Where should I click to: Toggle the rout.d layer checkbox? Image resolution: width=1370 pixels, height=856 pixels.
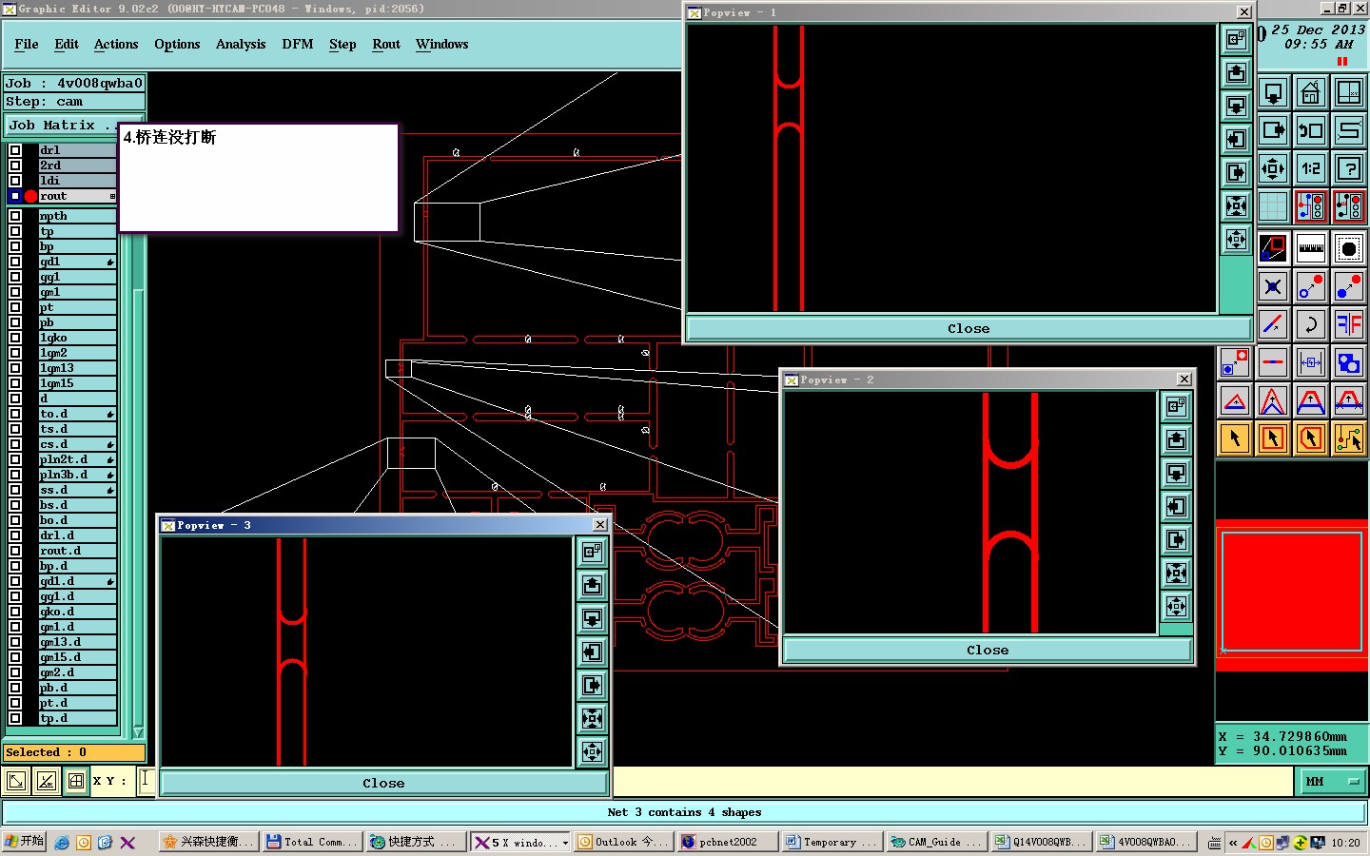(15, 551)
